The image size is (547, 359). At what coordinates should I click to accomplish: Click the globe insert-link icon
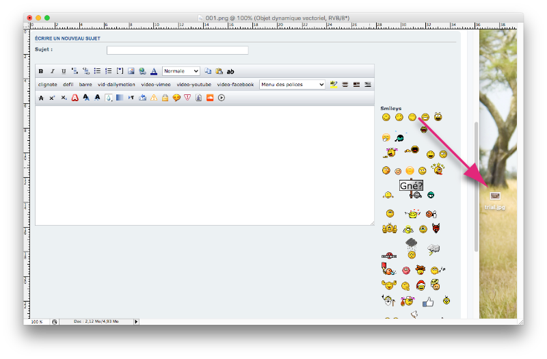[x=142, y=71]
